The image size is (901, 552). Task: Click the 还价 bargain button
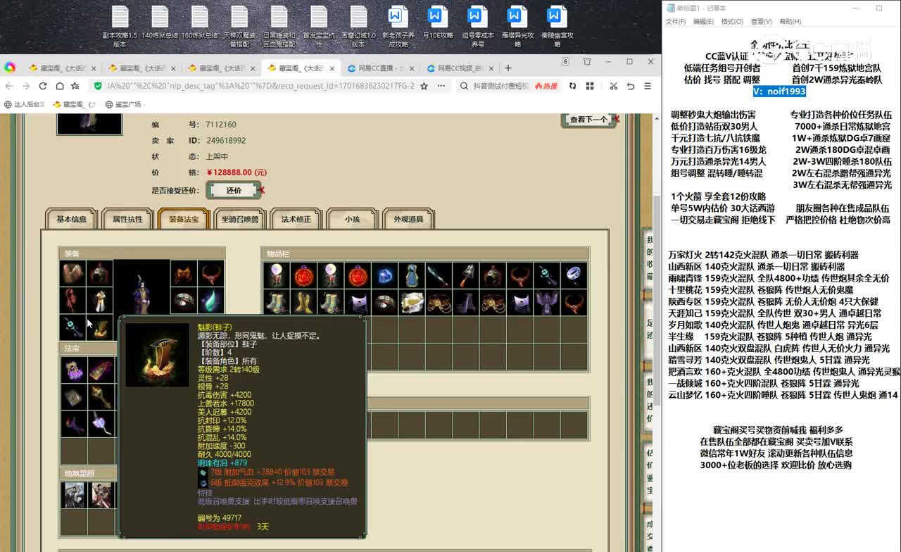234,190
